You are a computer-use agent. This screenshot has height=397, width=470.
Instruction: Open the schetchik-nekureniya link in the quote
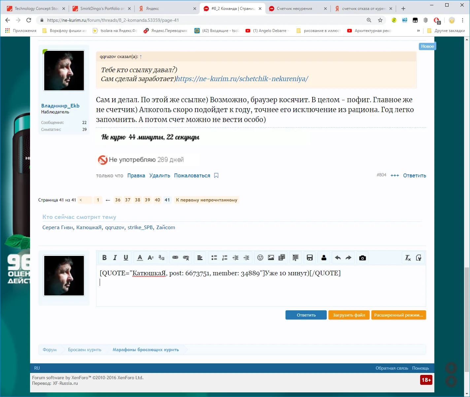242,79
